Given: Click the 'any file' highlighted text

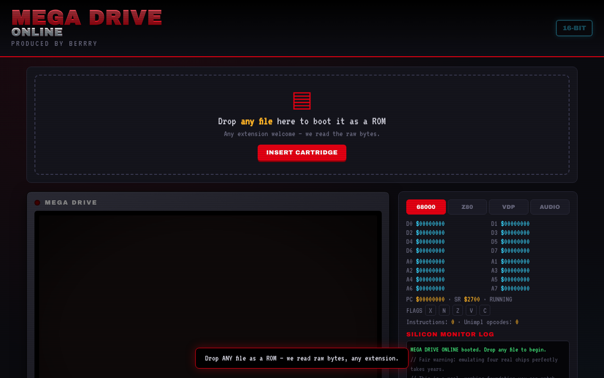Looking at the screenshot, I should (x=257, y=121).
